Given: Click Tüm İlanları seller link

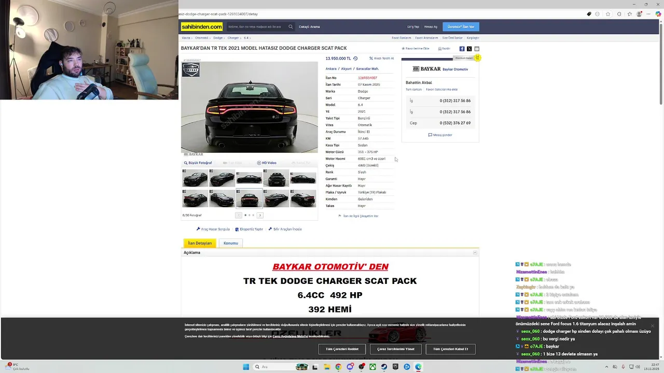Looking at the screenshot, I should click(x=413, y=90).
